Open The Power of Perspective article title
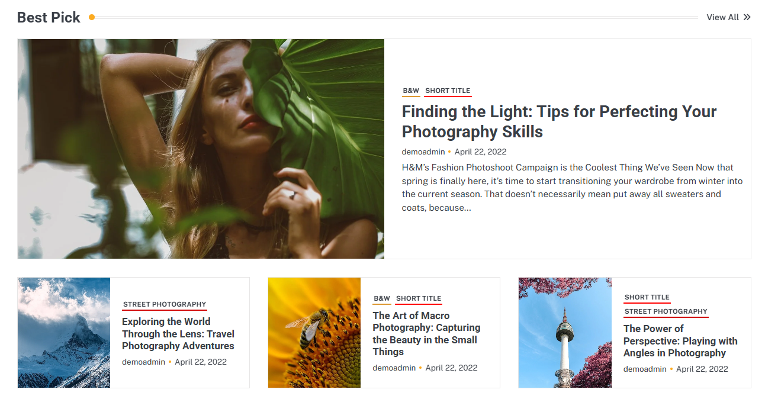This screenshot has height=412, width=765. [680, 341]
